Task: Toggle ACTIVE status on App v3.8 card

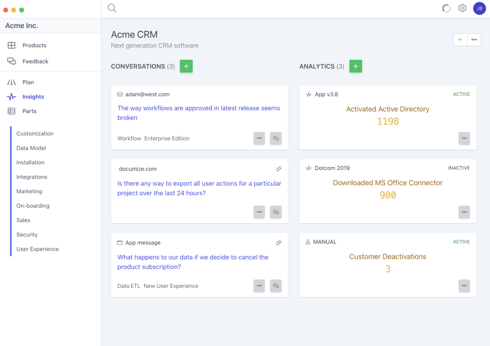Action: click(x=461, y=95)
